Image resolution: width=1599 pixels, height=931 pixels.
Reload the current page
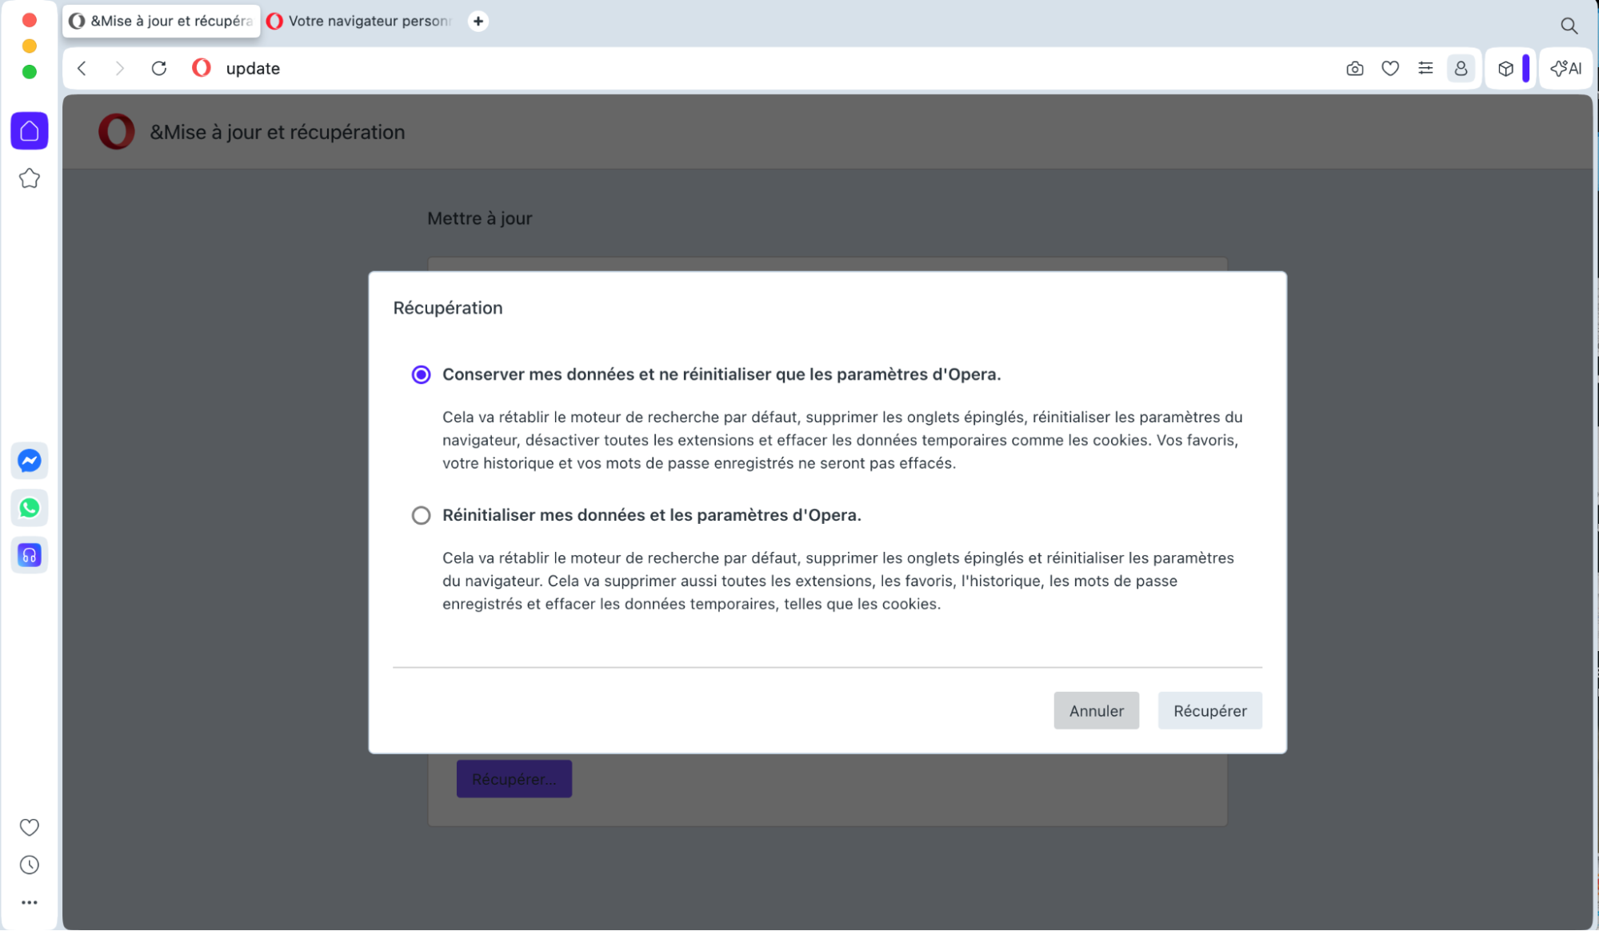(159, 69)
